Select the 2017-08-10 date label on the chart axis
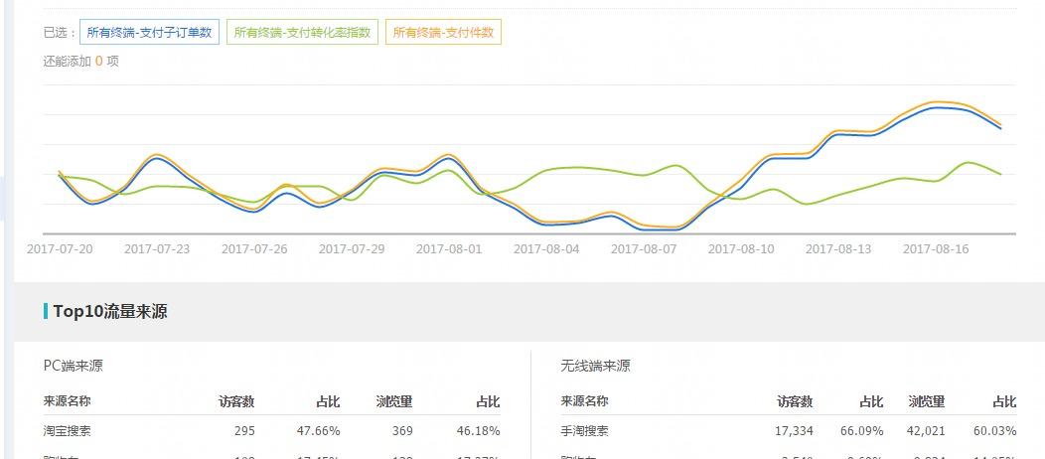Screen dimensions: 1045x459 pos(741,249)
